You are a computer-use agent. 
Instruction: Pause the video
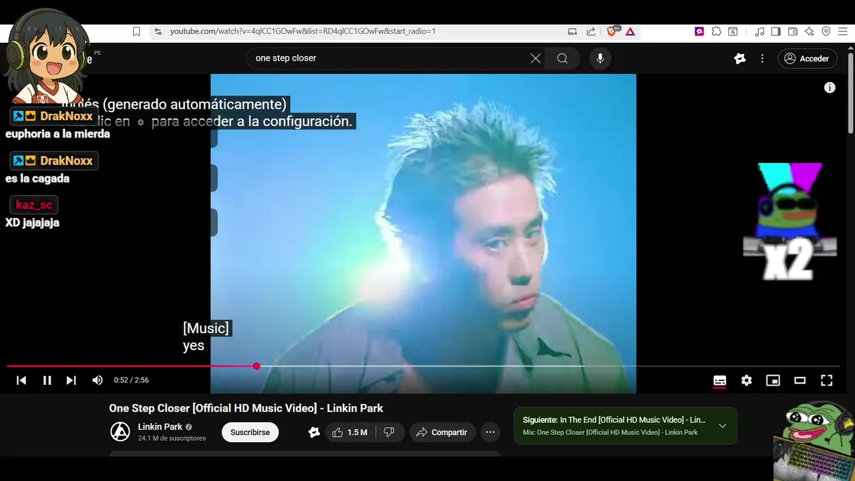click(x=47, y=380)
